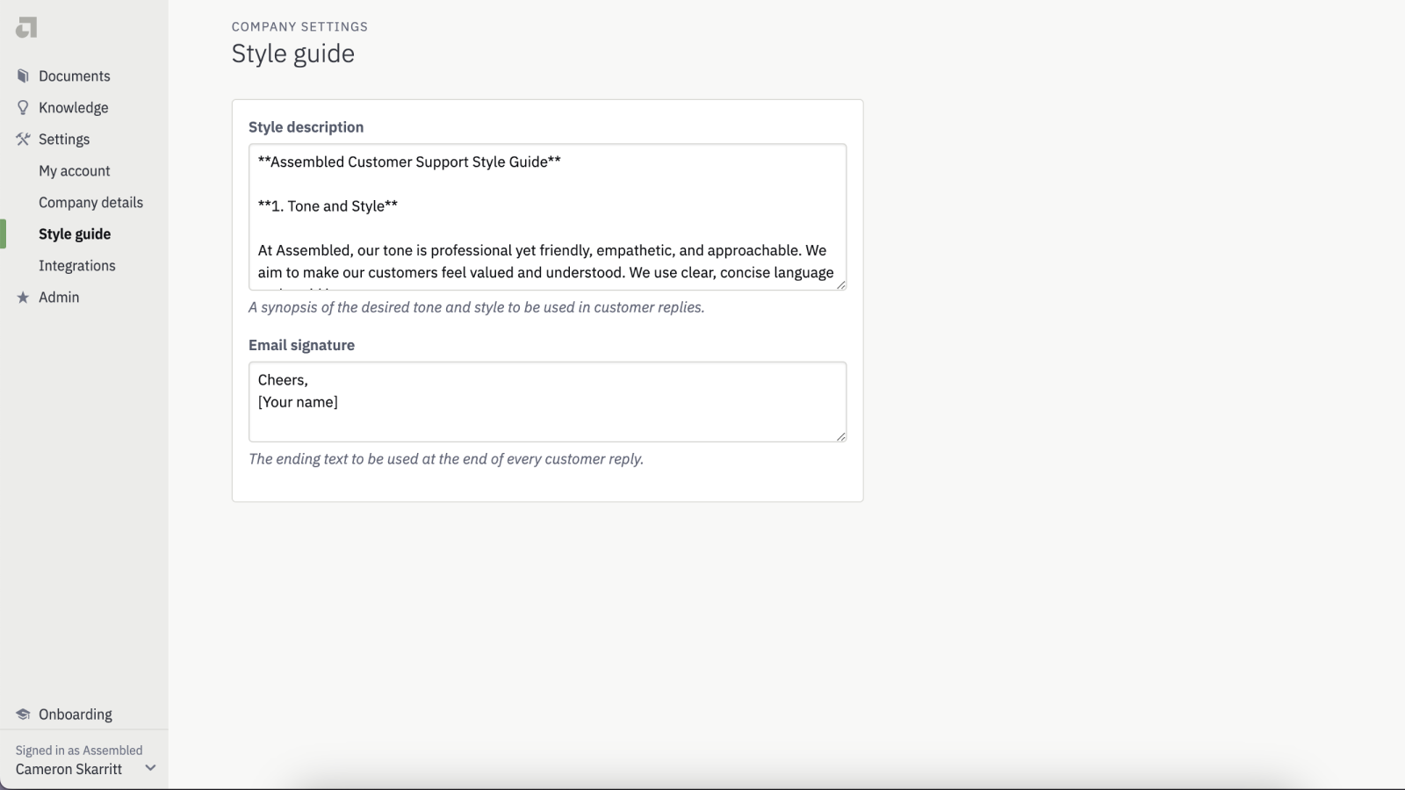Select the Onboarding graduation cap icon
The height and width of the screenshot is (790, 1405).
[x=22, y=714]
